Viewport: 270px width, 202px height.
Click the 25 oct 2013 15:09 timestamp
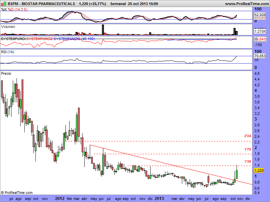143,4
